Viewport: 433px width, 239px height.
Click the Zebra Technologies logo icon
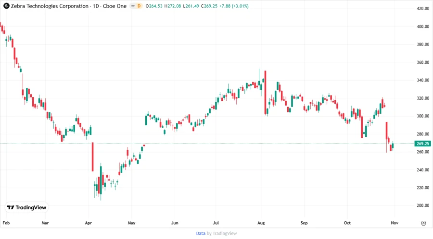coord(6,6)
